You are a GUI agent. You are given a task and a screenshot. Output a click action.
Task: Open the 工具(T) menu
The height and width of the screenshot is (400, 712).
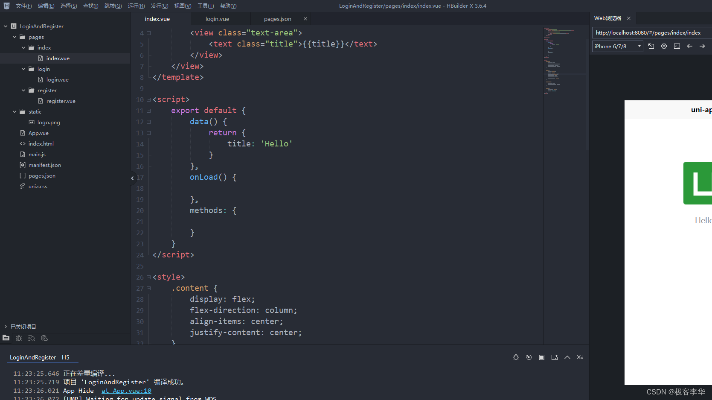(206, 6)
